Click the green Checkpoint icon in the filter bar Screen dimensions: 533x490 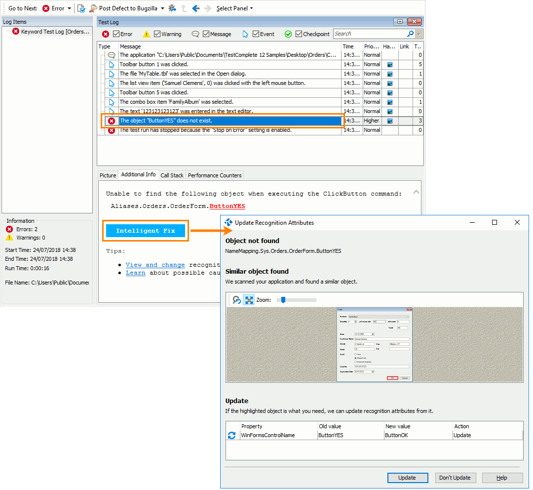click(288, 34)
